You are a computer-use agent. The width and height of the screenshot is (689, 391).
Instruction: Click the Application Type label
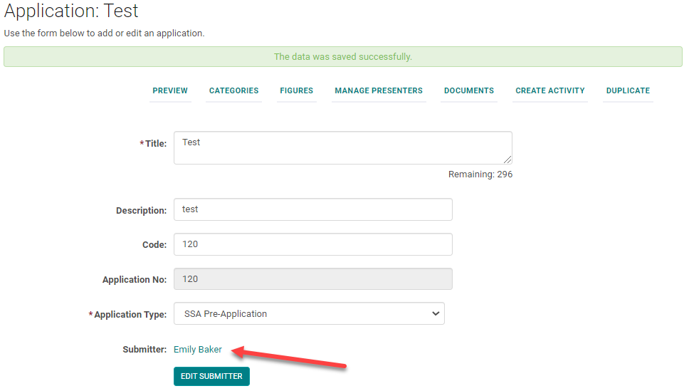tap(130, 315)
